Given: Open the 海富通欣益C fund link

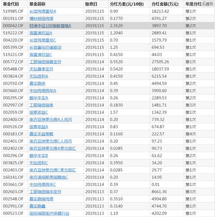Looking at the screenshot, I should (x=41, y=55).
